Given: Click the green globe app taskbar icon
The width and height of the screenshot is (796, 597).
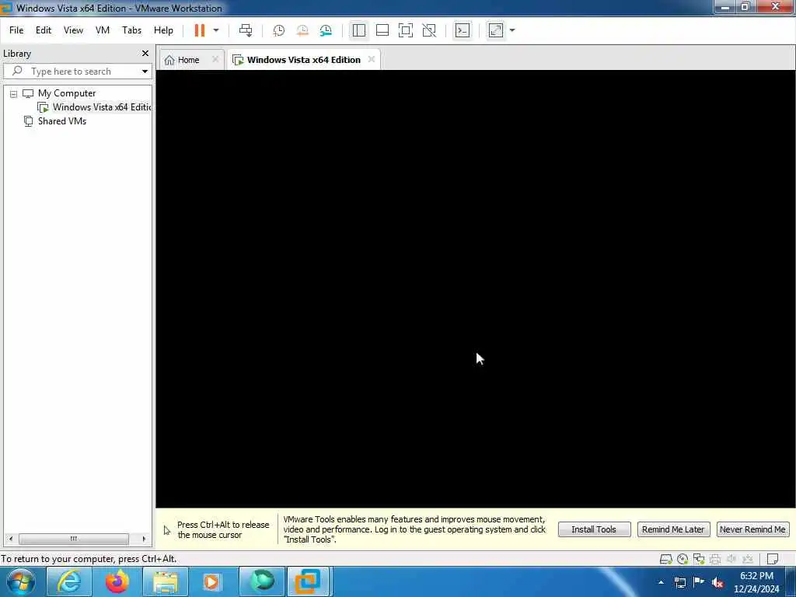Looking at the screenshot, I should click(x=262, y=581).
